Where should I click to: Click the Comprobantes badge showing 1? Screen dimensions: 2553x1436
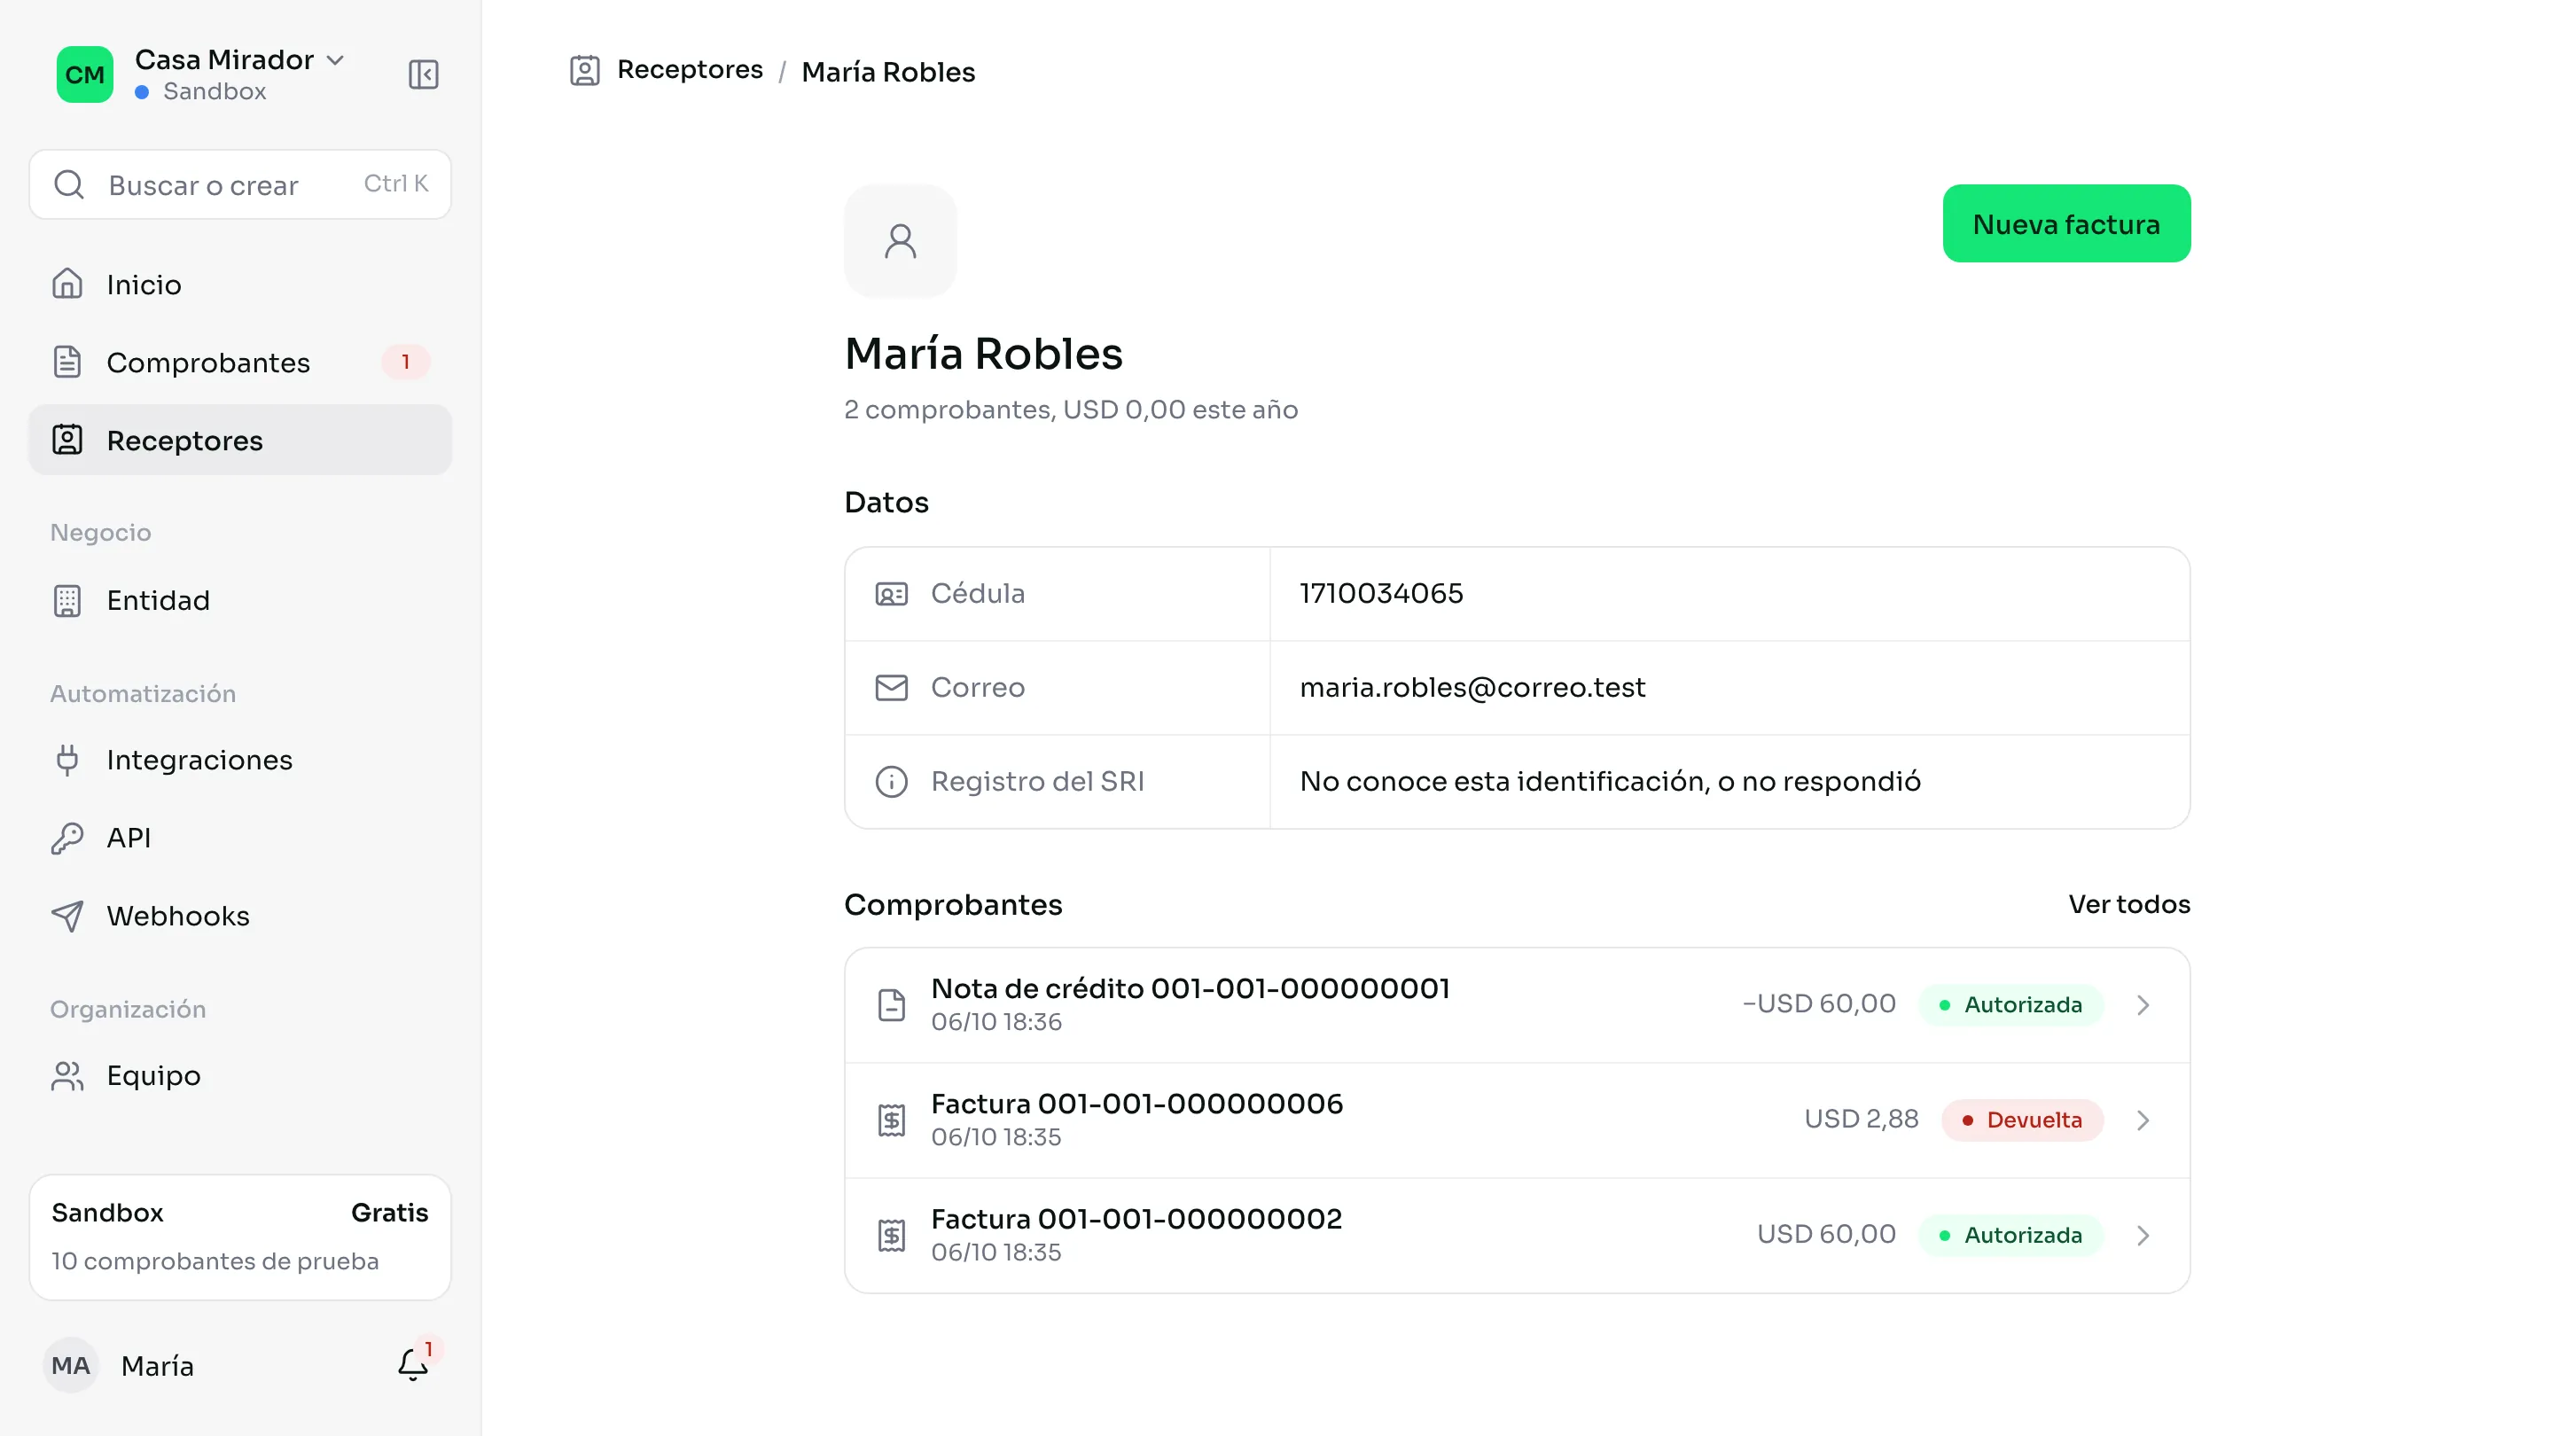tap(405, 362)
